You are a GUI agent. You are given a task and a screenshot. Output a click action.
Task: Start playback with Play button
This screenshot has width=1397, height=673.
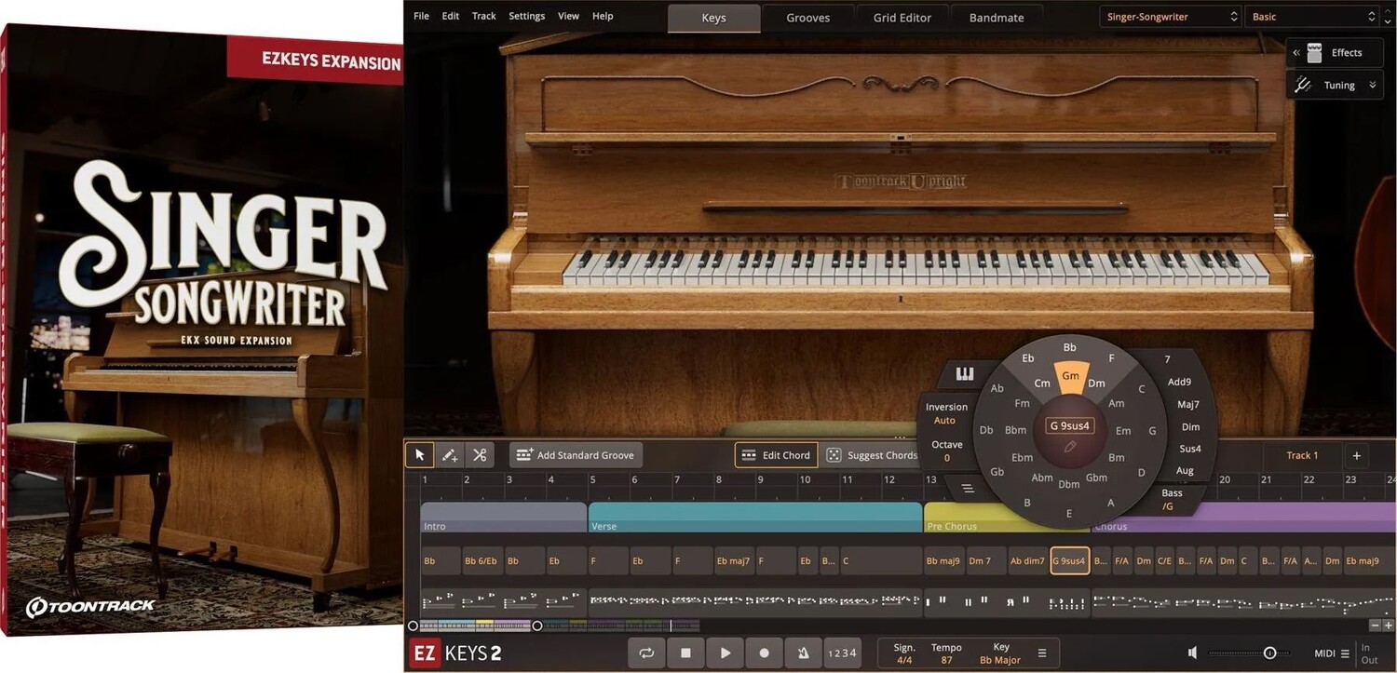coord(725,653)
